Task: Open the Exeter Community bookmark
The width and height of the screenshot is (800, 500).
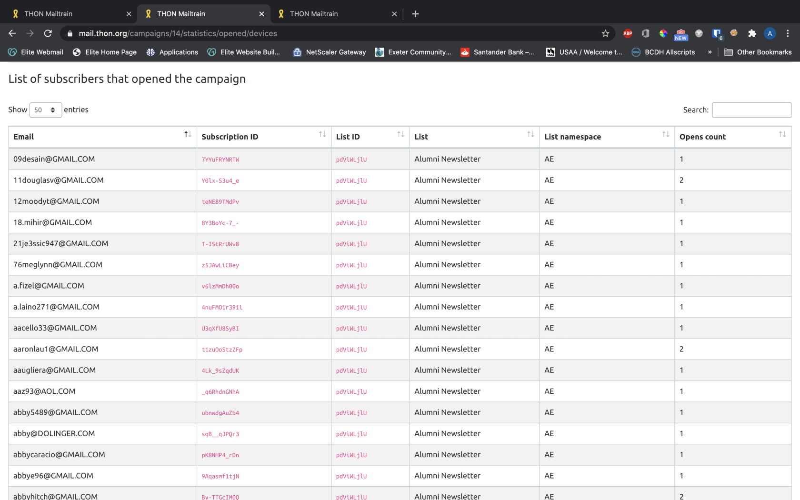Action: click(413, 52)
